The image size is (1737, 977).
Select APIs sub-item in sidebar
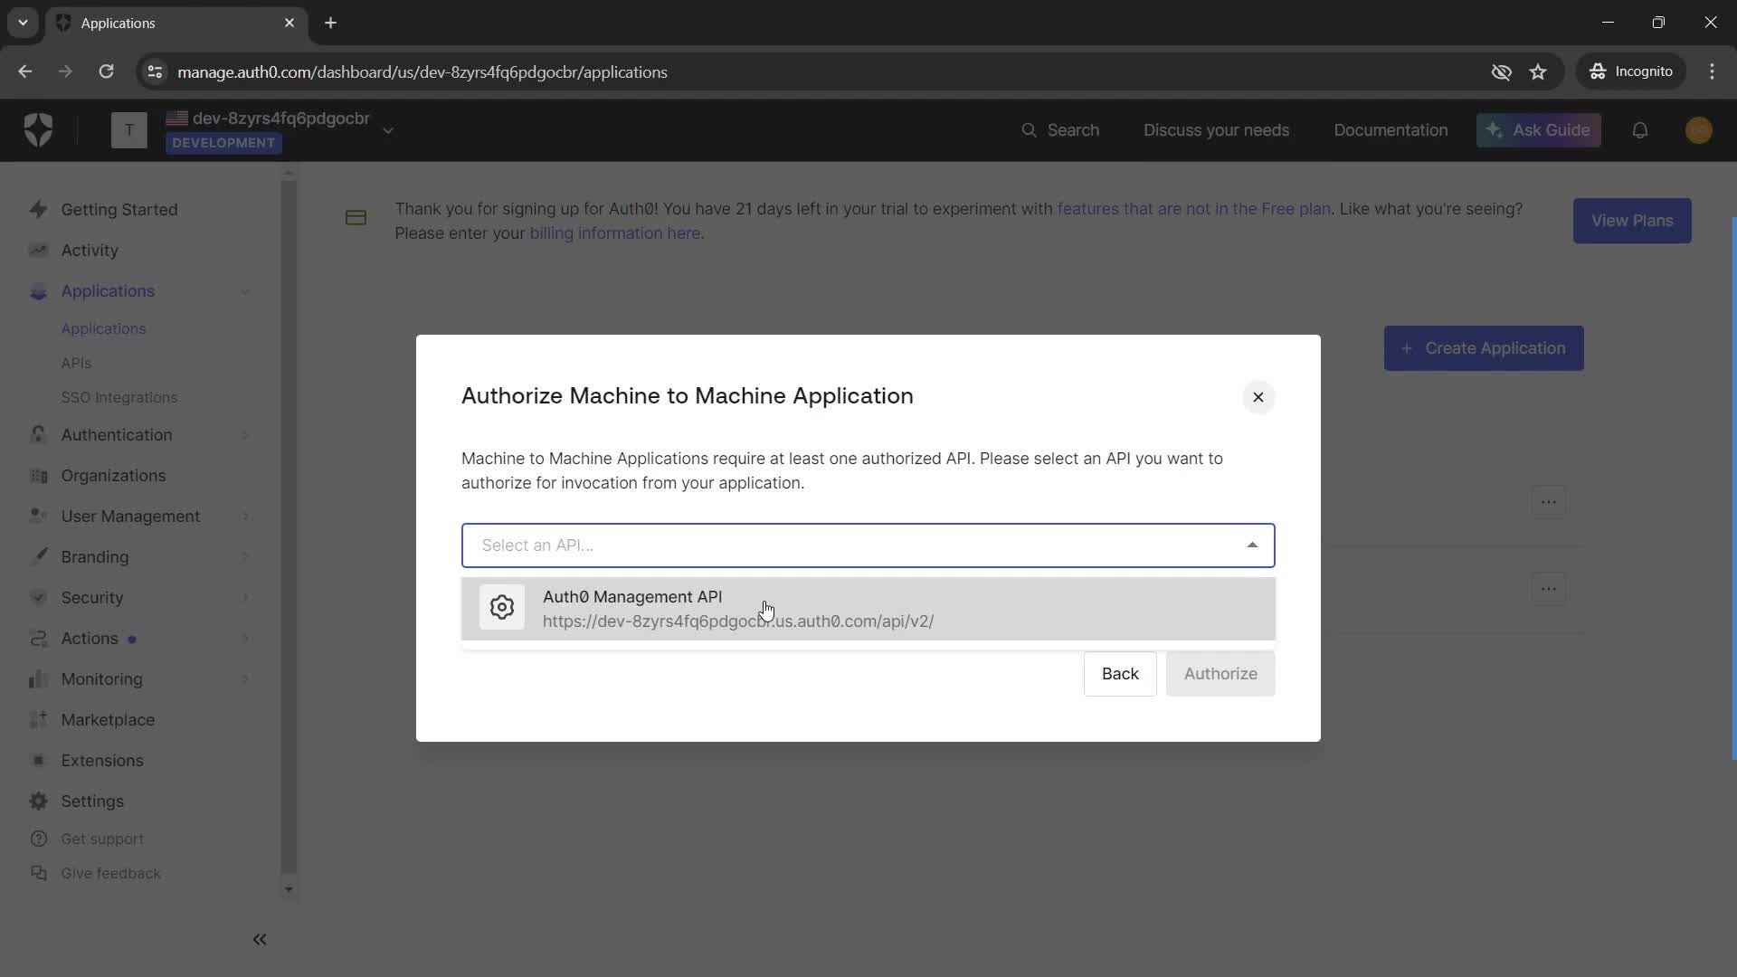tap(76, 363)
